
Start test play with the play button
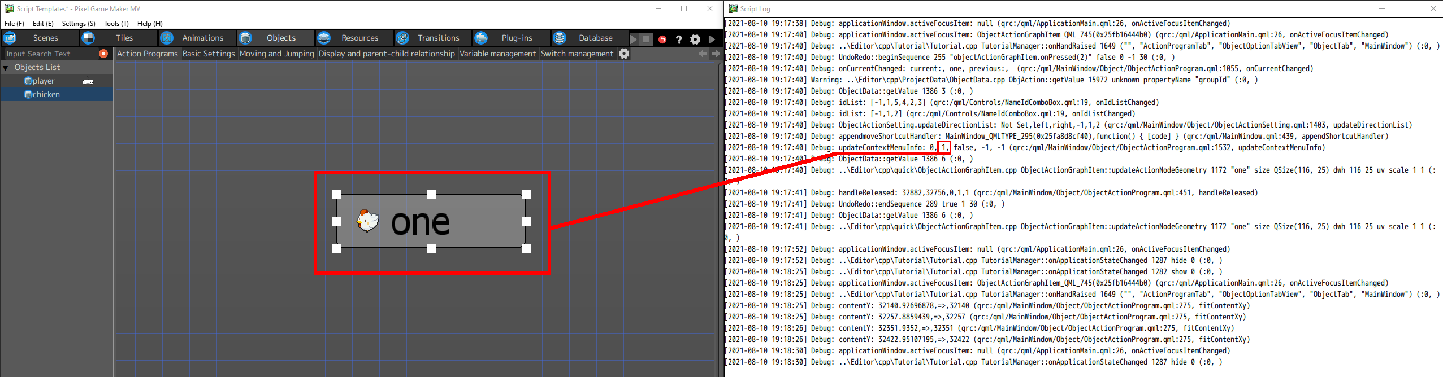pos(634,39)
